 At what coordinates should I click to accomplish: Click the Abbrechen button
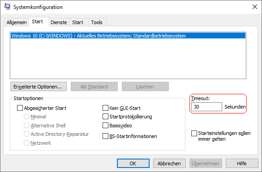pyautogui.click(x=169, y=164)
